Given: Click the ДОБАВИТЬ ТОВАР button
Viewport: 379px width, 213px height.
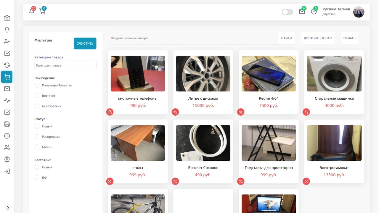Looking at the screenshot, I should coord(318,38).
